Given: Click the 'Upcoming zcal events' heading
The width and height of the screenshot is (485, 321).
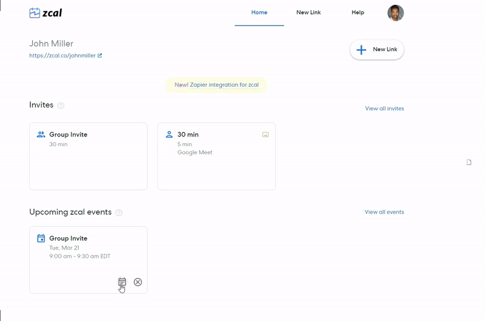Looking at the screenshot, I should click(70, 212).
